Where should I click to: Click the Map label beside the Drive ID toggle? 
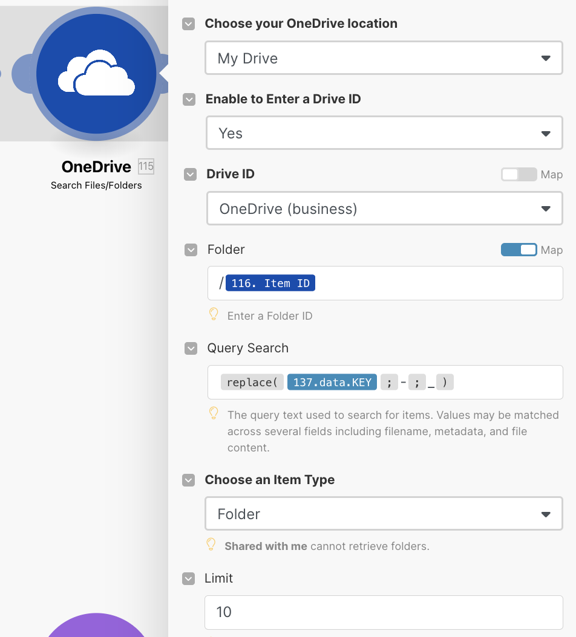(x=552, y=174)
